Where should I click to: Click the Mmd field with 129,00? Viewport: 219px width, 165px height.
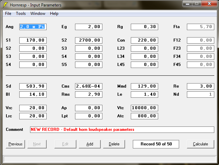pyautogui.click(x=144, y=86)
